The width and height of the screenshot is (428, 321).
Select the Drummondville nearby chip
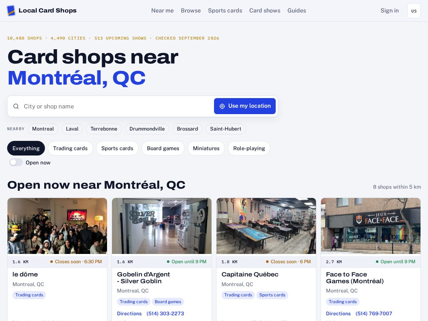[147, 129]
